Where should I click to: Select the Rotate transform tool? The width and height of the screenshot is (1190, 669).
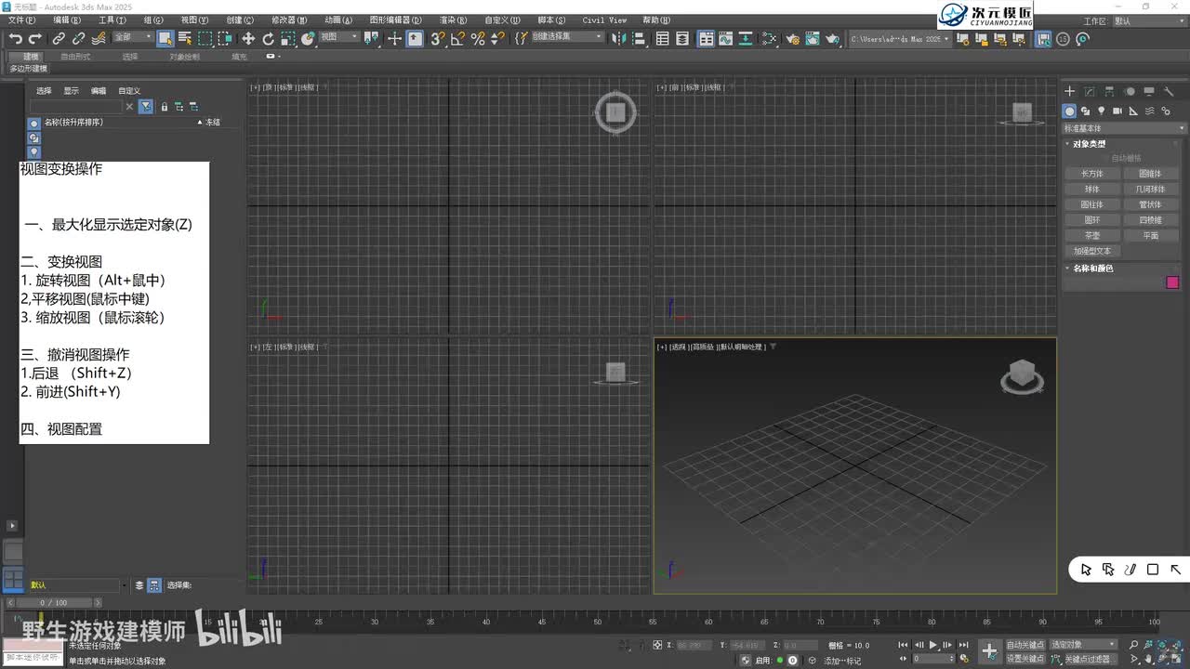(x=268, y=38)
